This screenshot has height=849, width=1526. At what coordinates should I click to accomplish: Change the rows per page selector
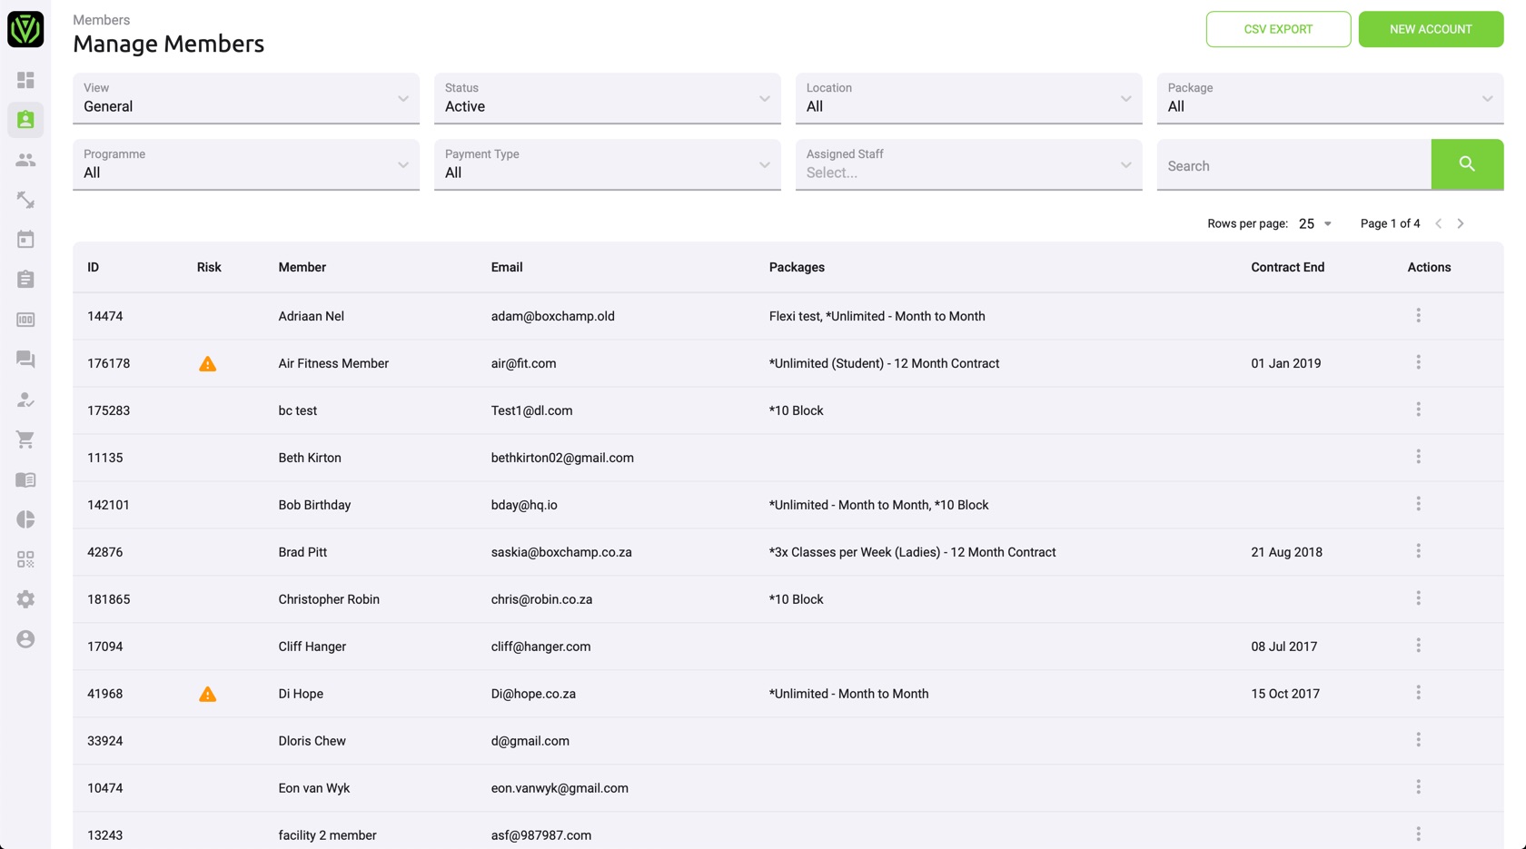1314,223
